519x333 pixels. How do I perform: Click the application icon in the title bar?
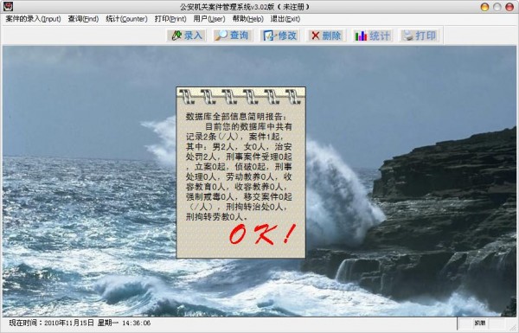click(x=8, y=6)
